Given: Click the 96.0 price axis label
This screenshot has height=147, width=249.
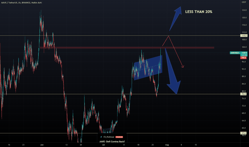Looking at the screenshot, I should click(x=244, y=62).
